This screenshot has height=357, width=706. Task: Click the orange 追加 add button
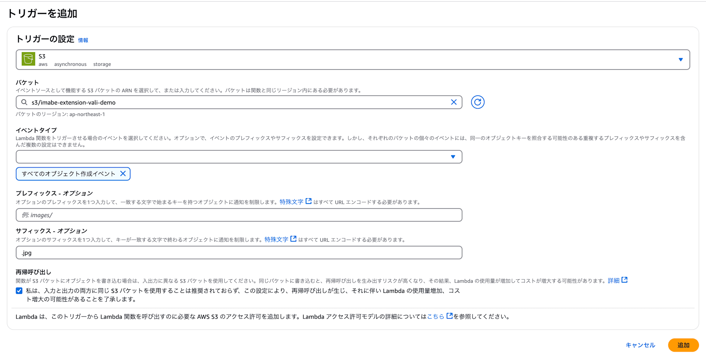point(683,345)
